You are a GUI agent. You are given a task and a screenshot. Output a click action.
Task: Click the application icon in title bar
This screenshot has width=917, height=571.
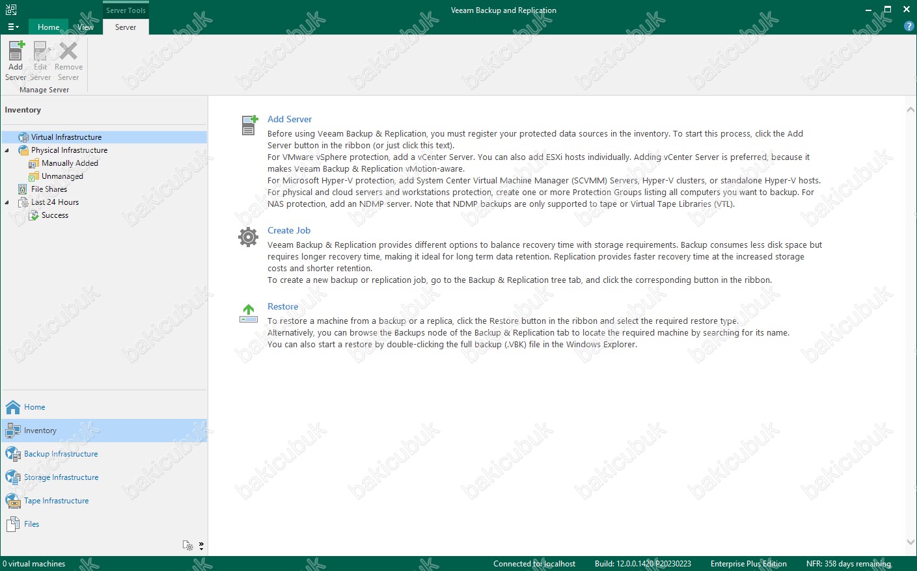click(11, 10)
